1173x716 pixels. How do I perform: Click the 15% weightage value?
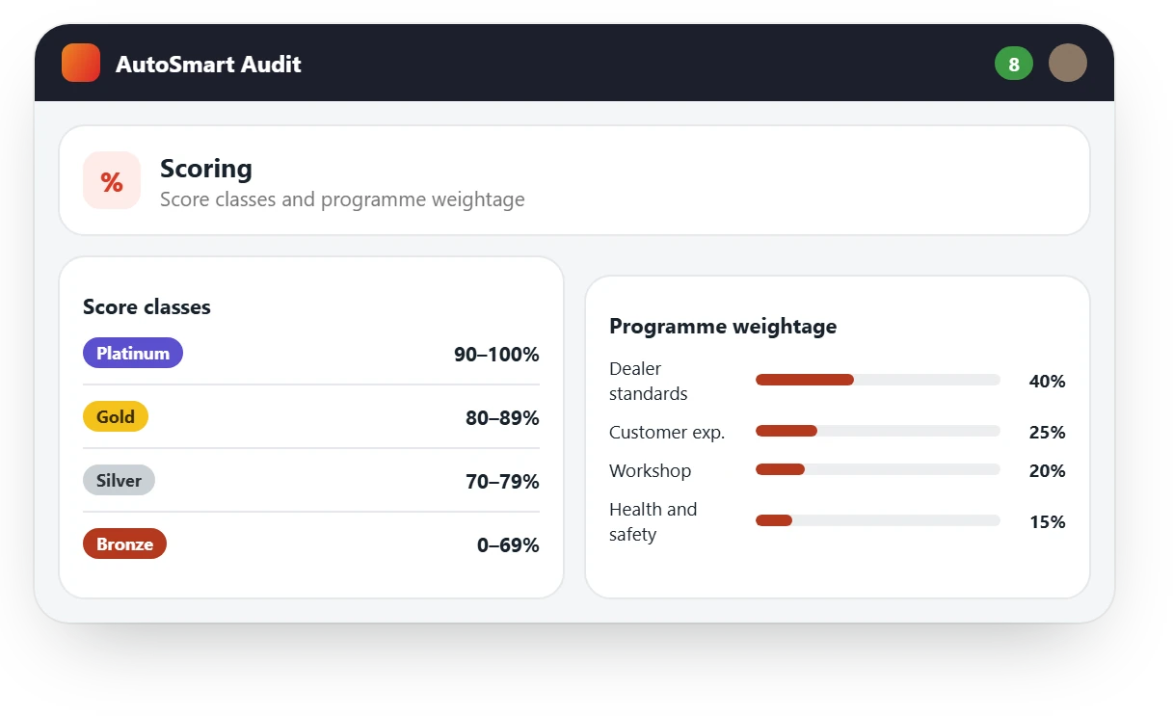pos(1047,522)
